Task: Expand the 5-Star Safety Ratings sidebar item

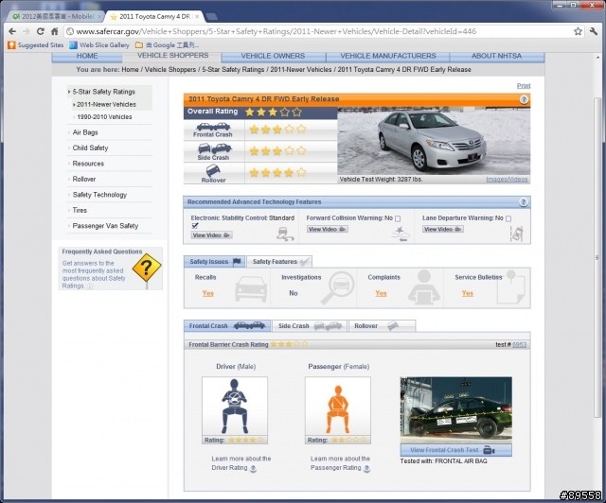Action: 103,92
